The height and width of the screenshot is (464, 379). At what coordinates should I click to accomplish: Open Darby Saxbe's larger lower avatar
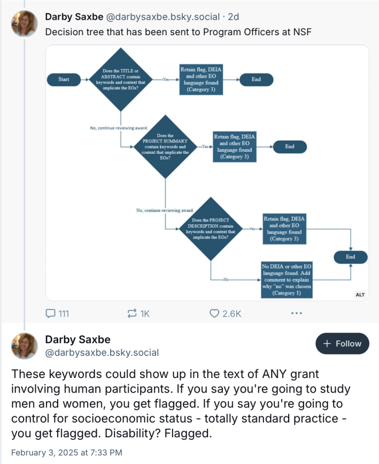click(25, 344)
